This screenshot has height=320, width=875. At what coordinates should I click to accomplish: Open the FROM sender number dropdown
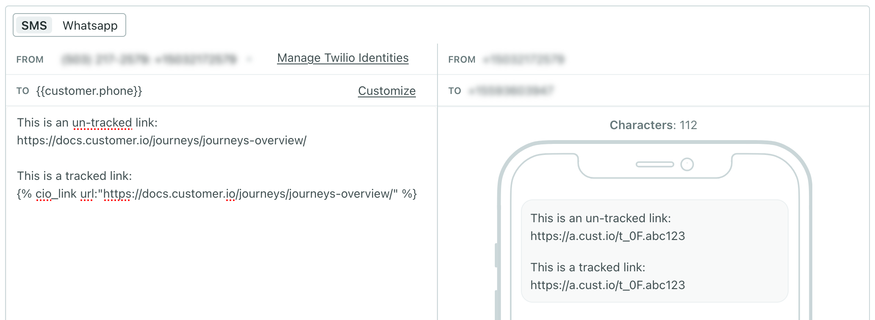pos(157,59)
